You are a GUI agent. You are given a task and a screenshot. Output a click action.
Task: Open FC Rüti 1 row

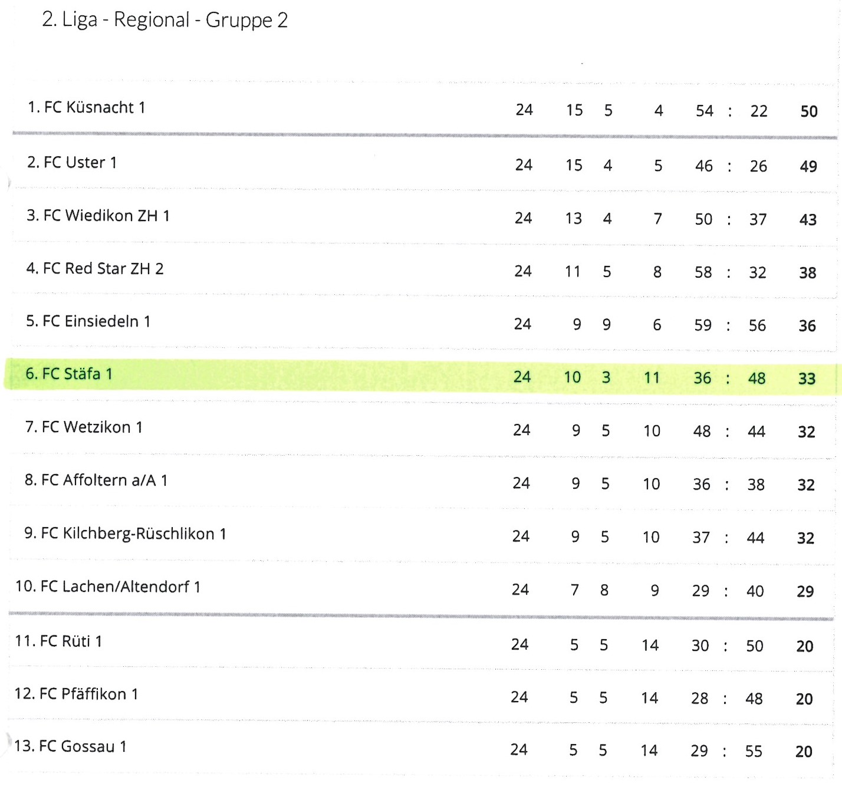tap(422, 643)
